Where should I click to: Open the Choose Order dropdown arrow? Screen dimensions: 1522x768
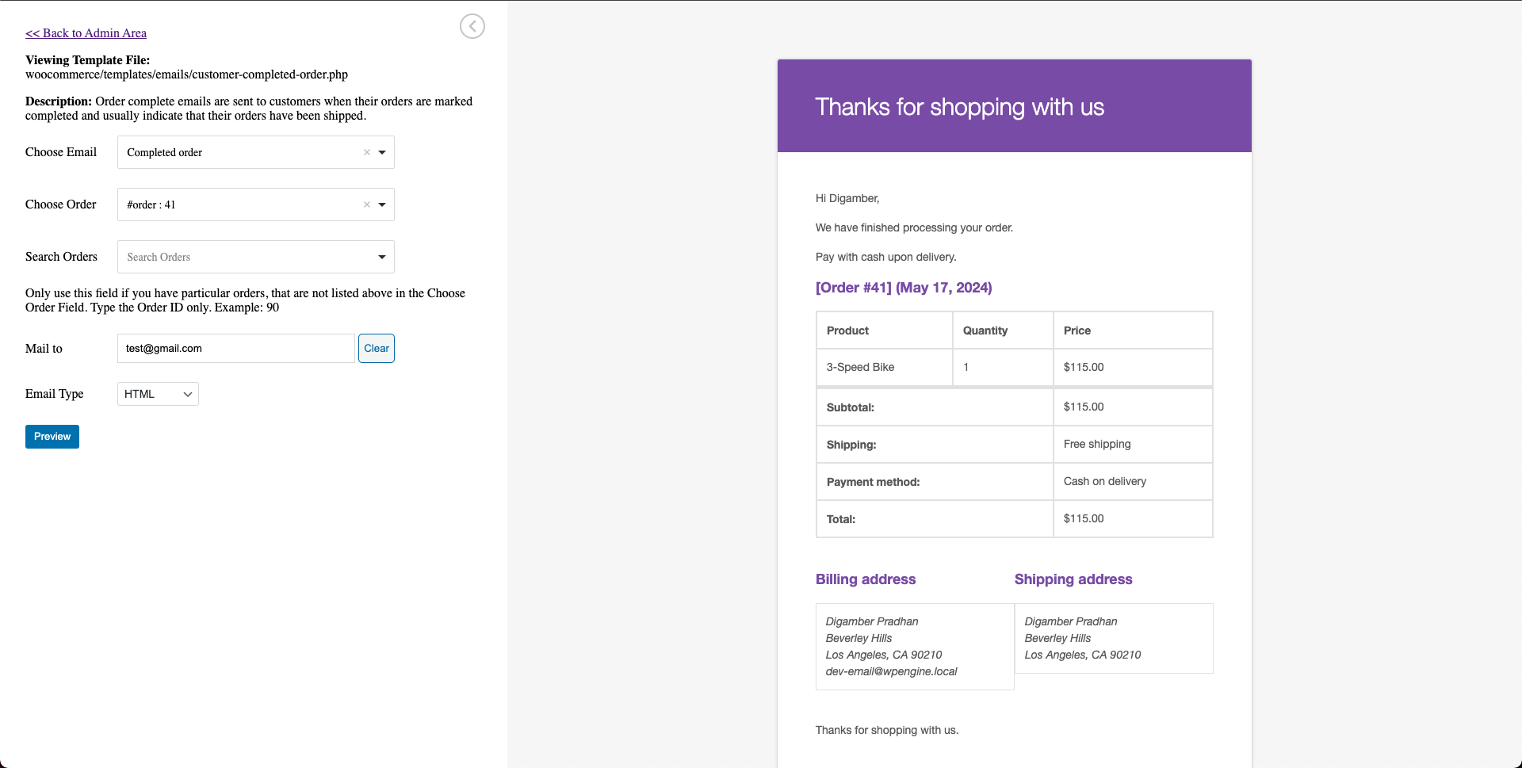click(382, 204)
